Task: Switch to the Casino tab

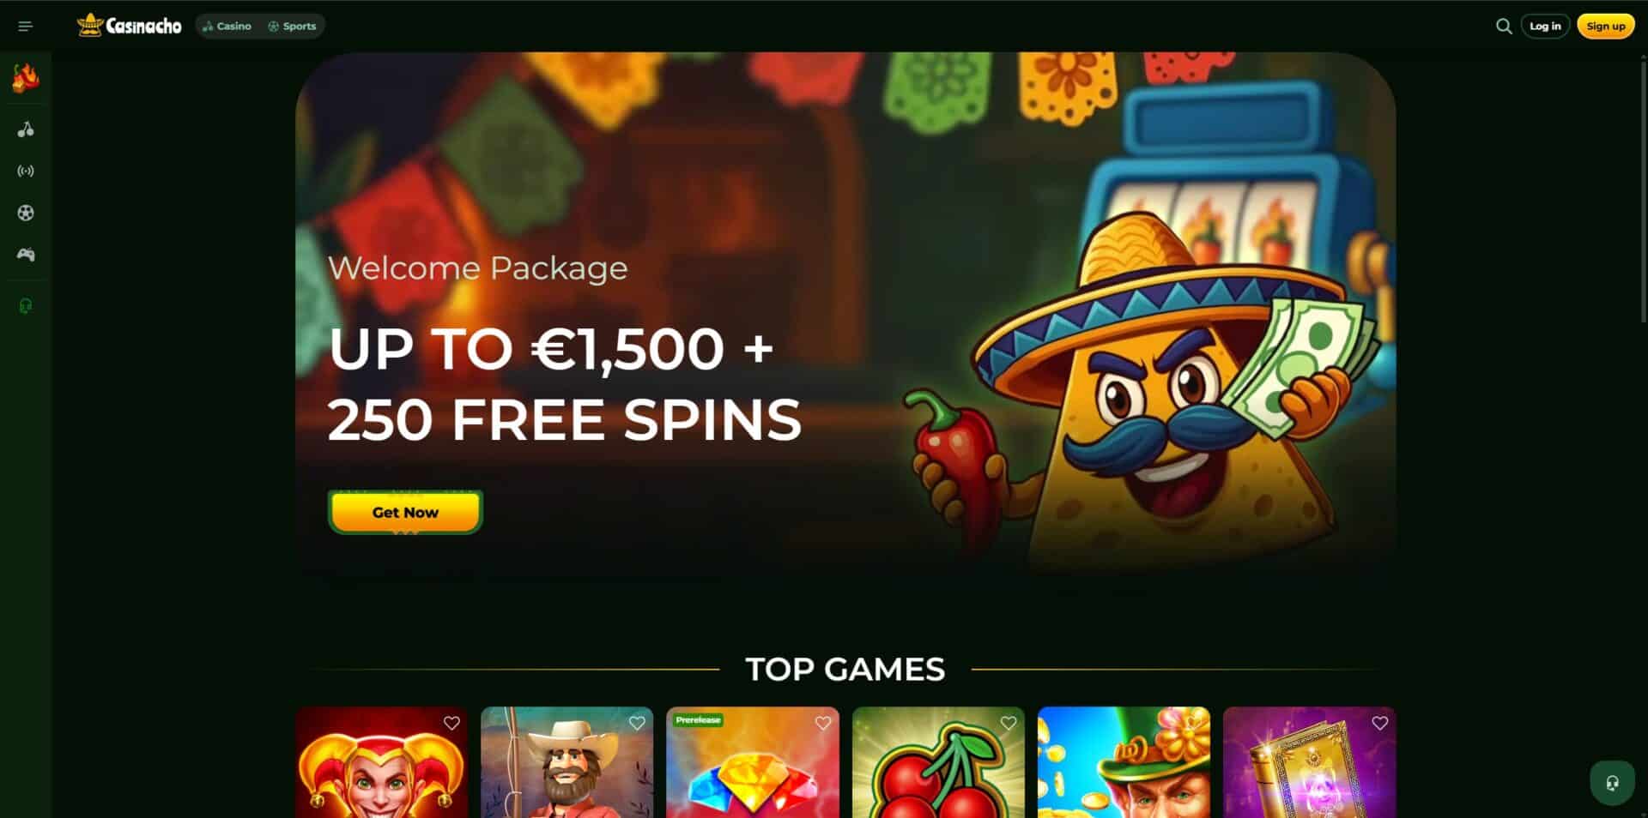Action: tap(227, 27)
